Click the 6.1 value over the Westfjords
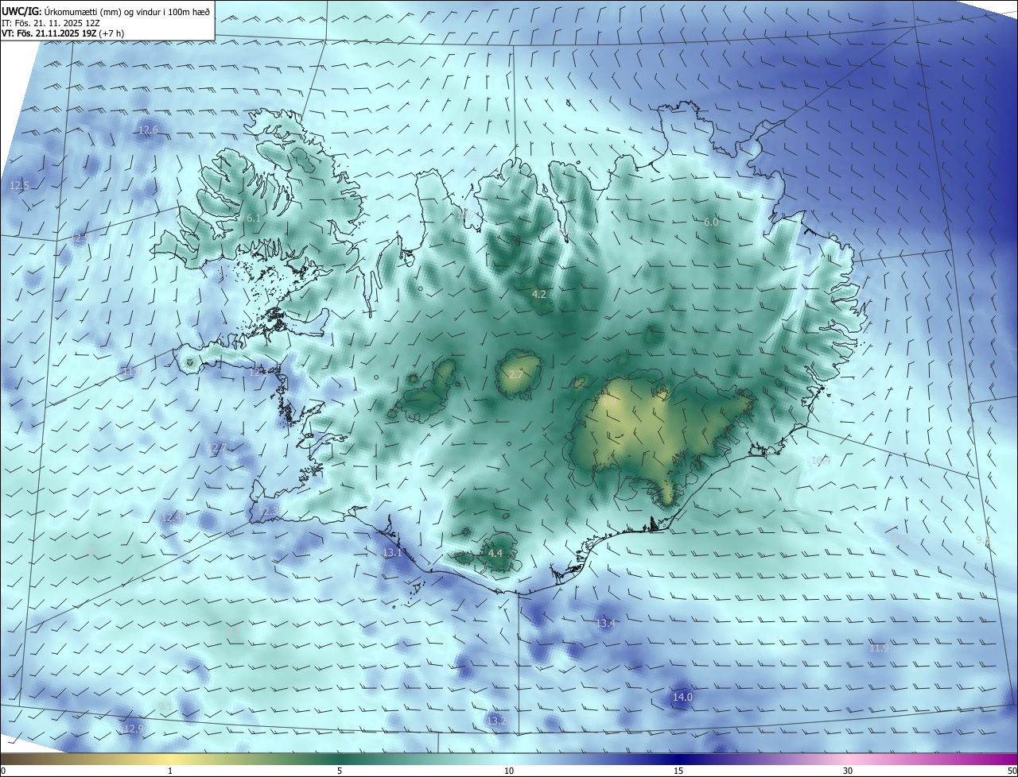 point(254,218)
